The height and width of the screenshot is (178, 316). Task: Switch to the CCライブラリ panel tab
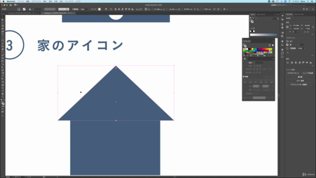coord(300,14)
